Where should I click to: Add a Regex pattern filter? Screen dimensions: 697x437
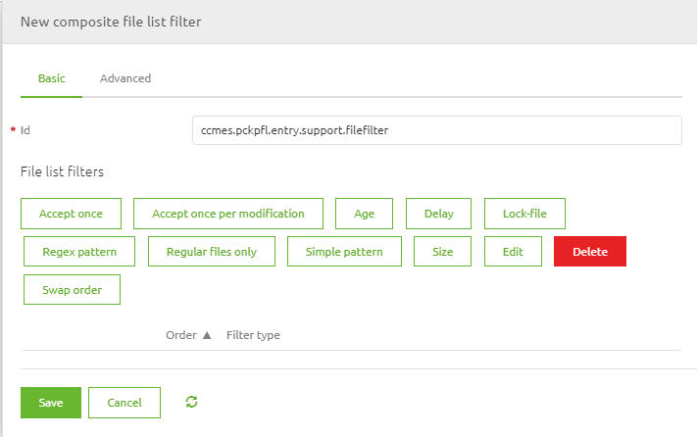(79, 252)
